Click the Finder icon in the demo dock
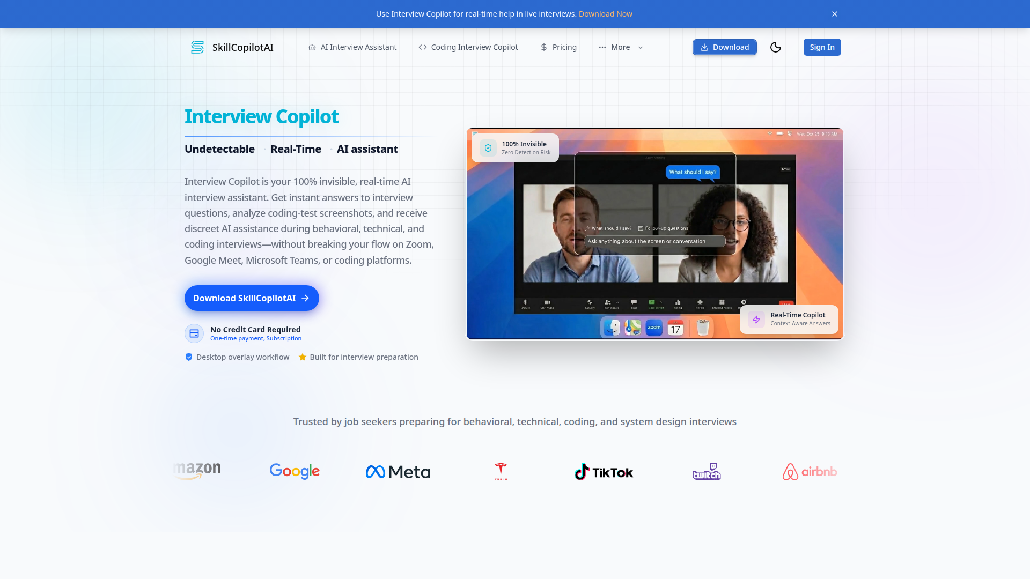Screen dimensions: 1030x579 point(612,327)
